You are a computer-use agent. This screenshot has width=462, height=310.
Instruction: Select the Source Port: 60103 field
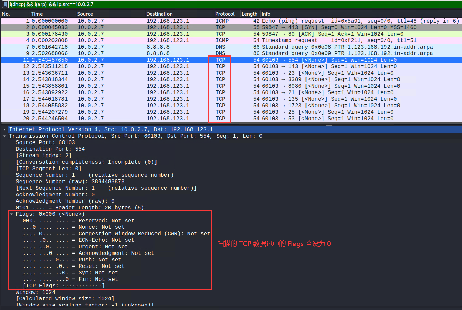pyautogui.click(x=45, y=142)
